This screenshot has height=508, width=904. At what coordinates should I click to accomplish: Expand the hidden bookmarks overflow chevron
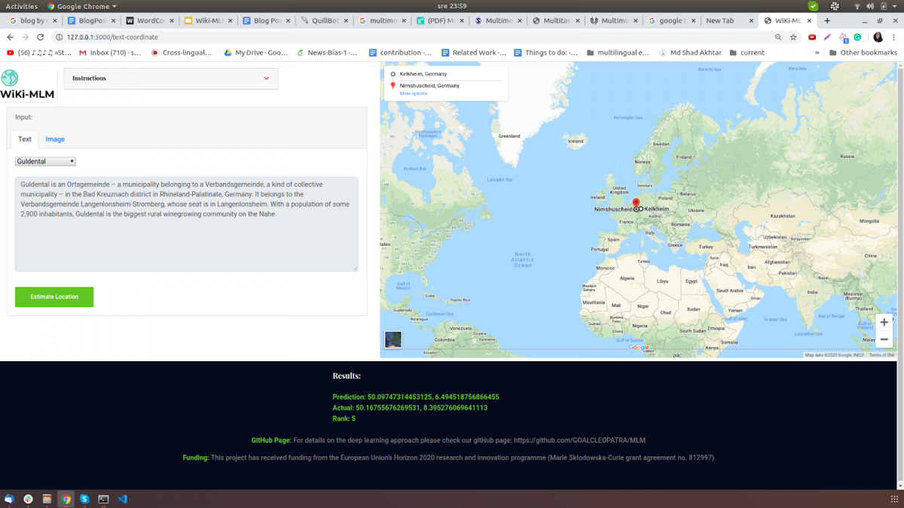tap(817, 53)
